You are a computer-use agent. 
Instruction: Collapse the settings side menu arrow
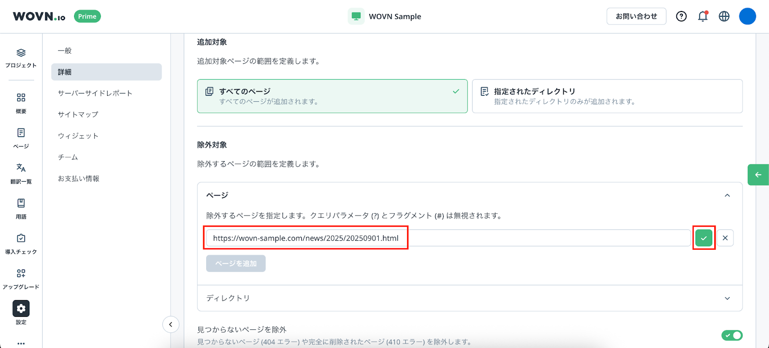[171, 325]
